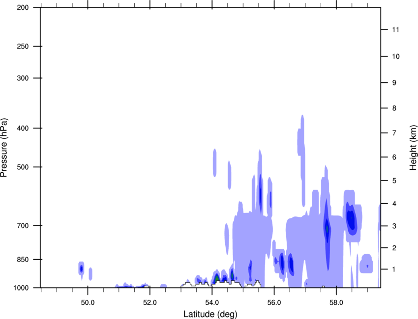Click the 3 km height tick label

[x=394, y=226]
